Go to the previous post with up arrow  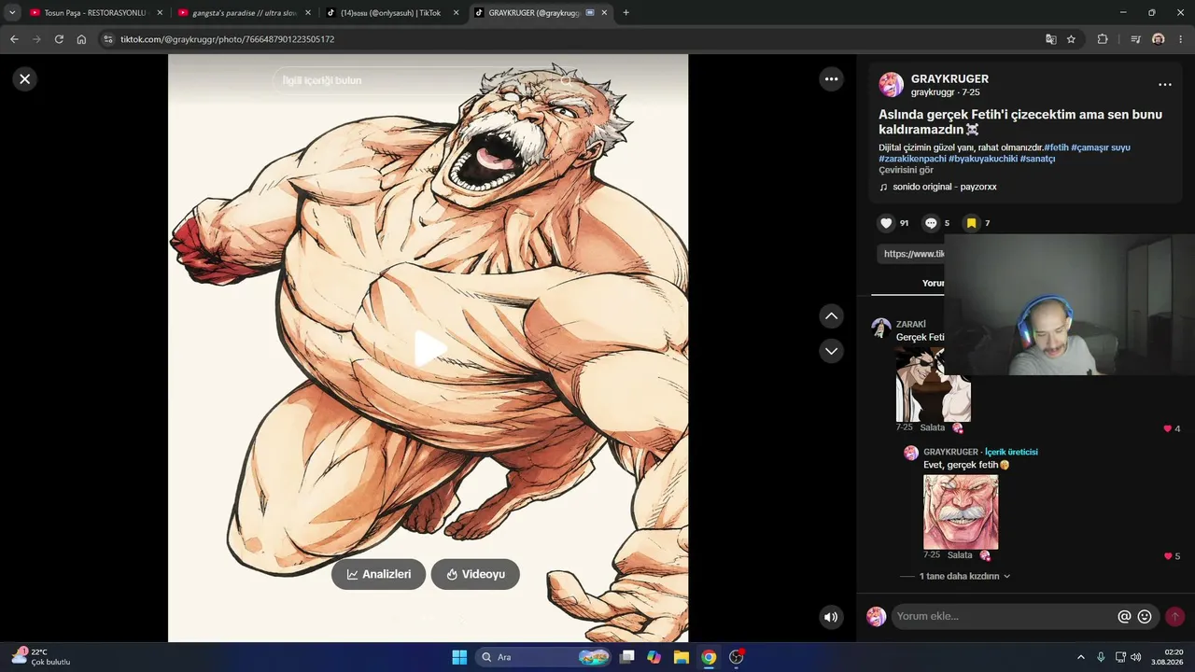(831, 315)
